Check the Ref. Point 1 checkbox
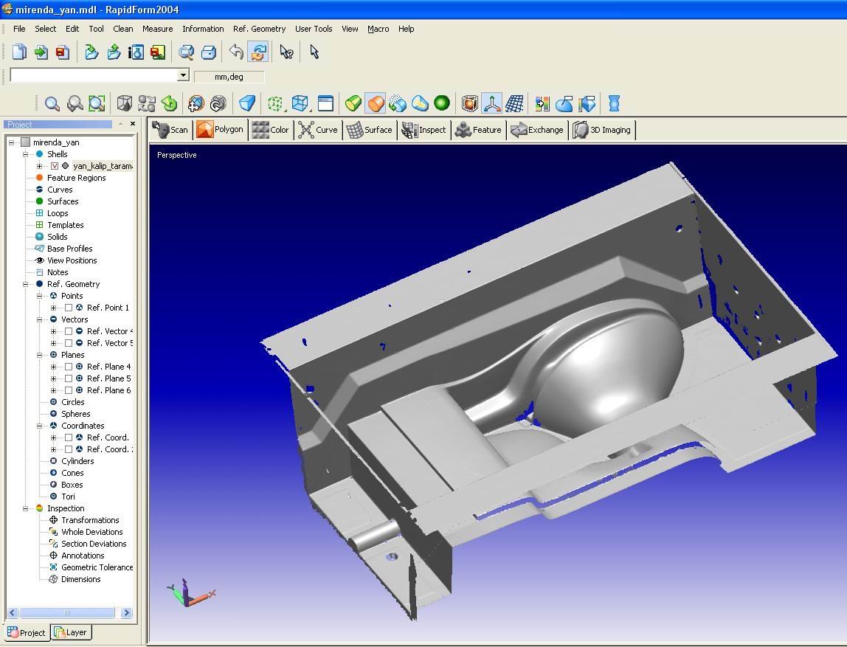 pos(69,308)
